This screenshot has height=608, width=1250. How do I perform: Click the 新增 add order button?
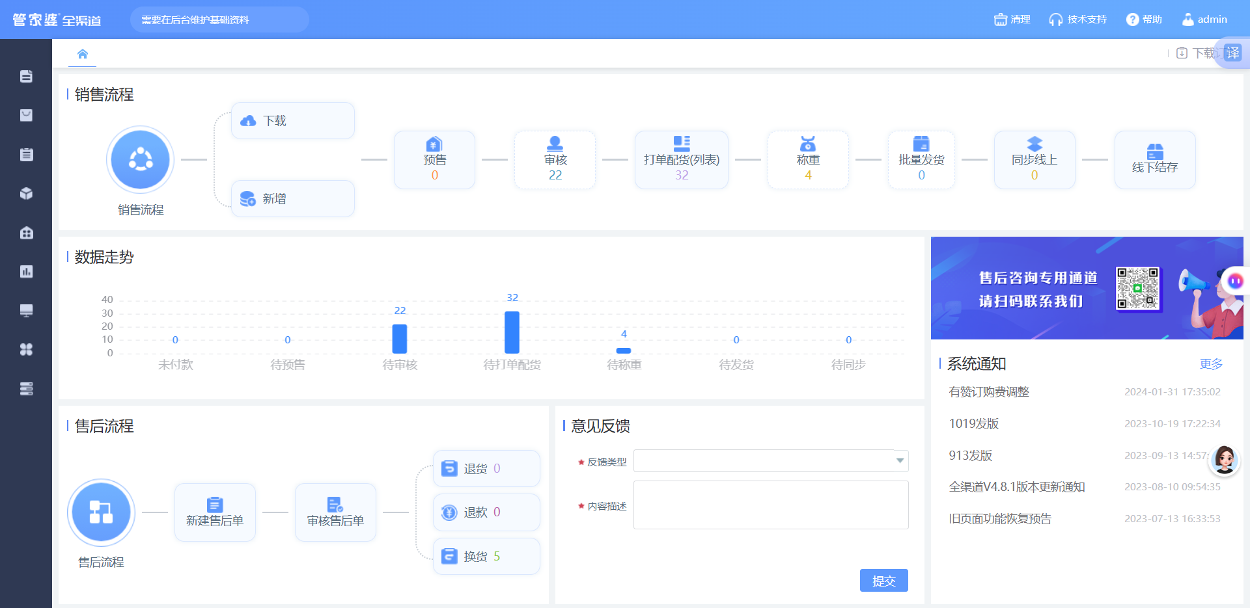(293, 199)
